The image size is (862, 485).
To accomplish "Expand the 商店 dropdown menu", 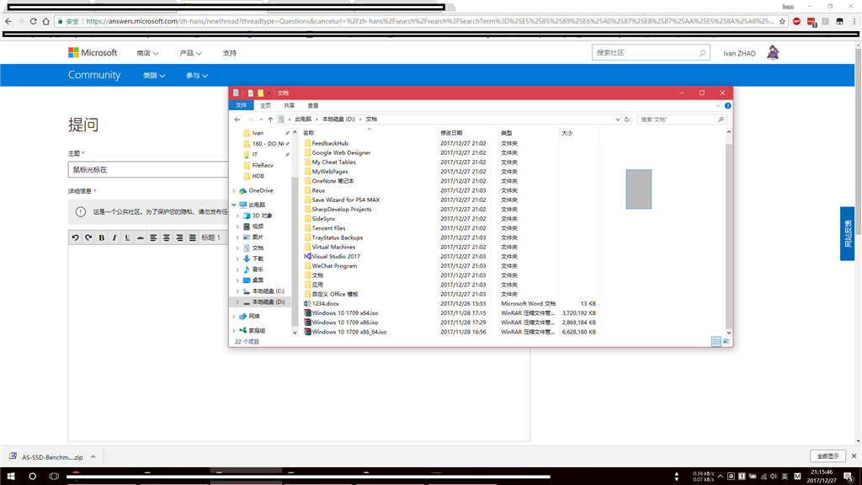I will (147, 53).
